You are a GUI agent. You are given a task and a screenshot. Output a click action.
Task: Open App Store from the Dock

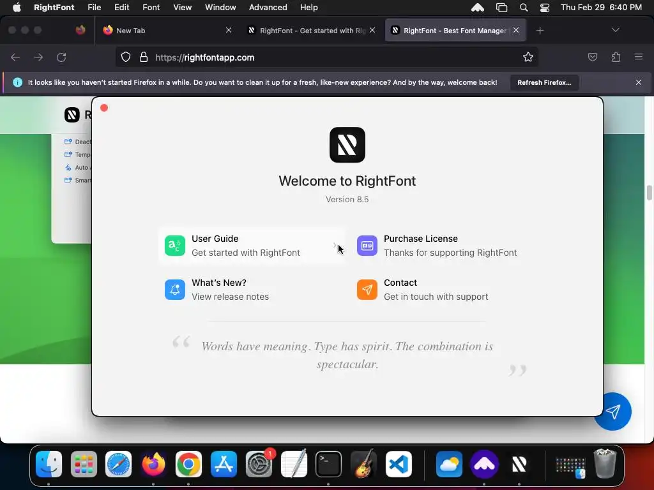pos(224,464)
